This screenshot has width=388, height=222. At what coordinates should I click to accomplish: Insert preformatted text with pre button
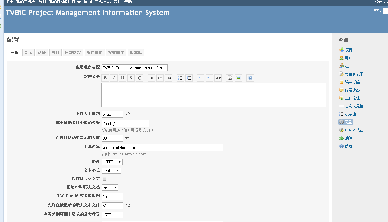click(218, 78)
